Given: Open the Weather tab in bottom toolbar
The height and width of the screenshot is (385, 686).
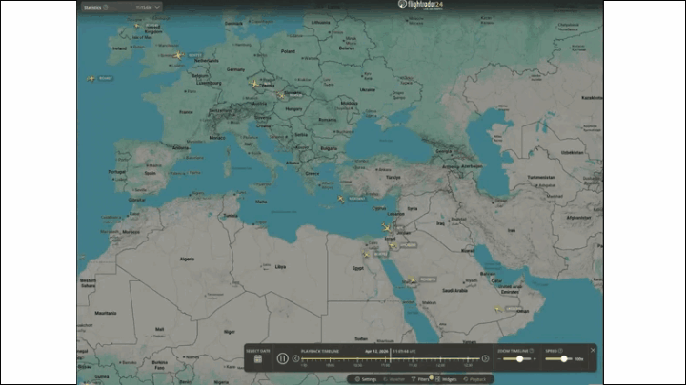Looking at the screenshot, I should coord(394,379).
